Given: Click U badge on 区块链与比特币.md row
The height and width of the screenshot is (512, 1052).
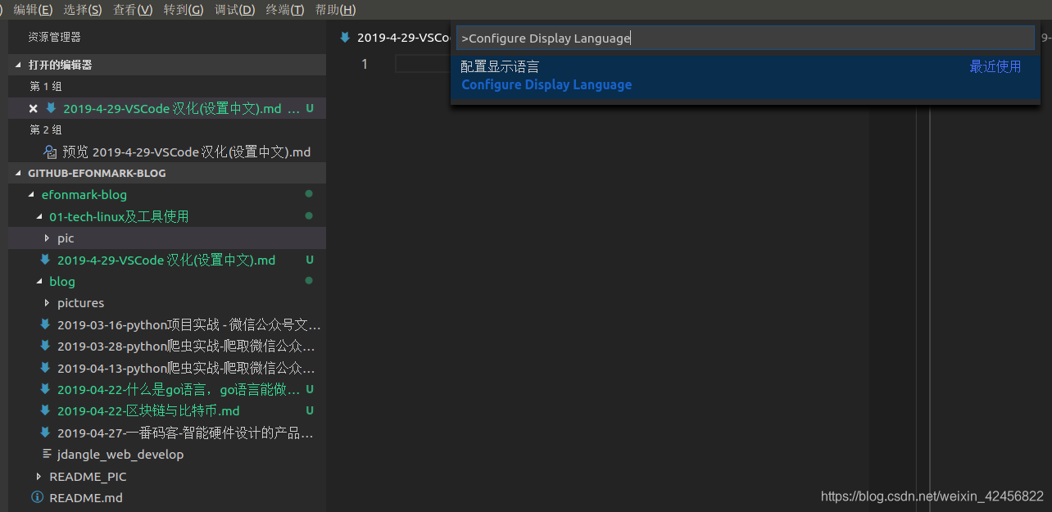Looking at the screenshot, I should [310, 411].
